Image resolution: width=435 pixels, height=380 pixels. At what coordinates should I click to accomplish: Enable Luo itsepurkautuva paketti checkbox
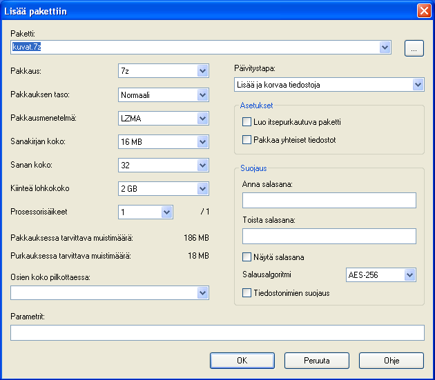pyautogui.click(x=246, y=122)
